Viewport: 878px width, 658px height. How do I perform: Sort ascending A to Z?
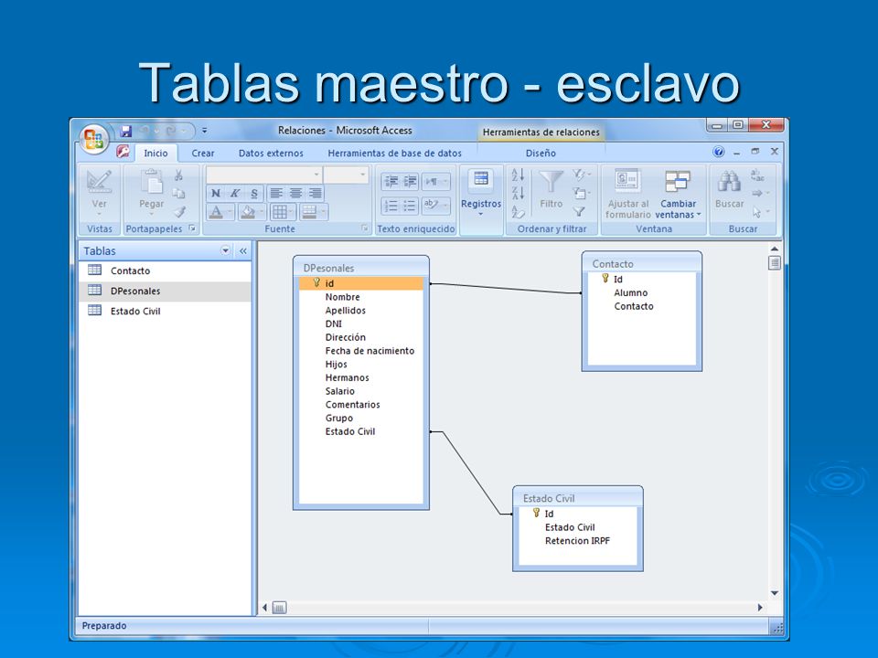[x=518, y=175]
